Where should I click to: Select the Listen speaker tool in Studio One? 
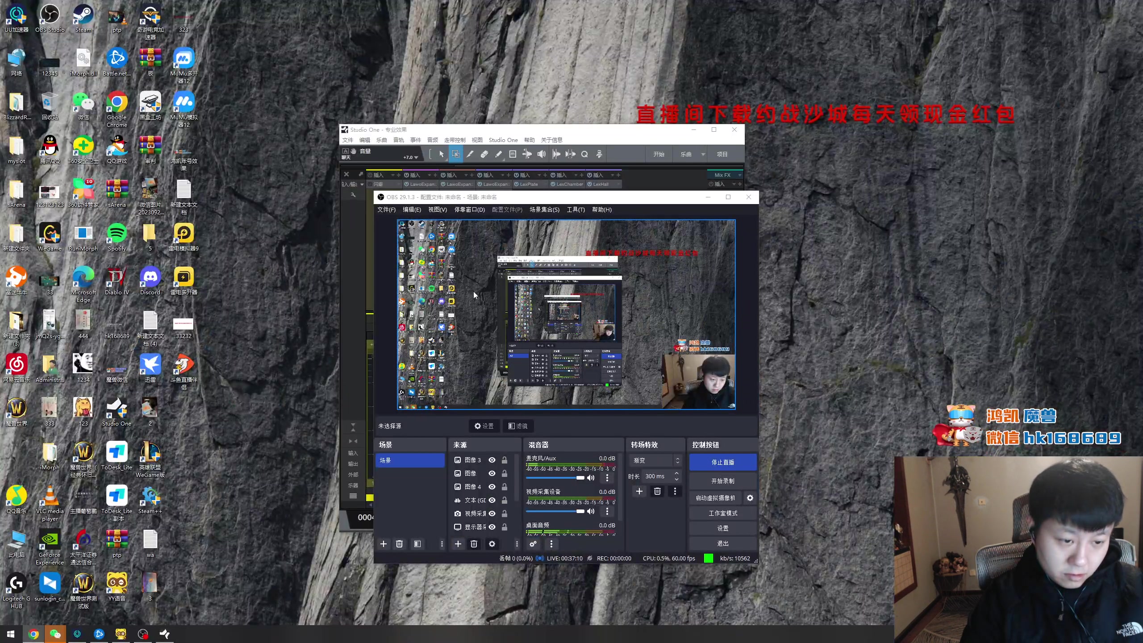[x=541, y=154]
